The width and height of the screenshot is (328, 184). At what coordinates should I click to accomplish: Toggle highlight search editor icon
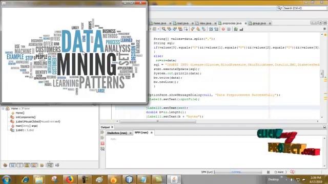click(180, 29)
